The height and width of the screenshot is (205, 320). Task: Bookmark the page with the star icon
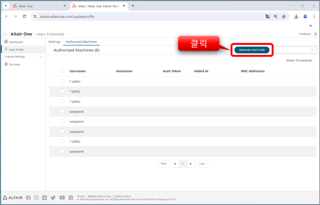click(x=284, y=17)
